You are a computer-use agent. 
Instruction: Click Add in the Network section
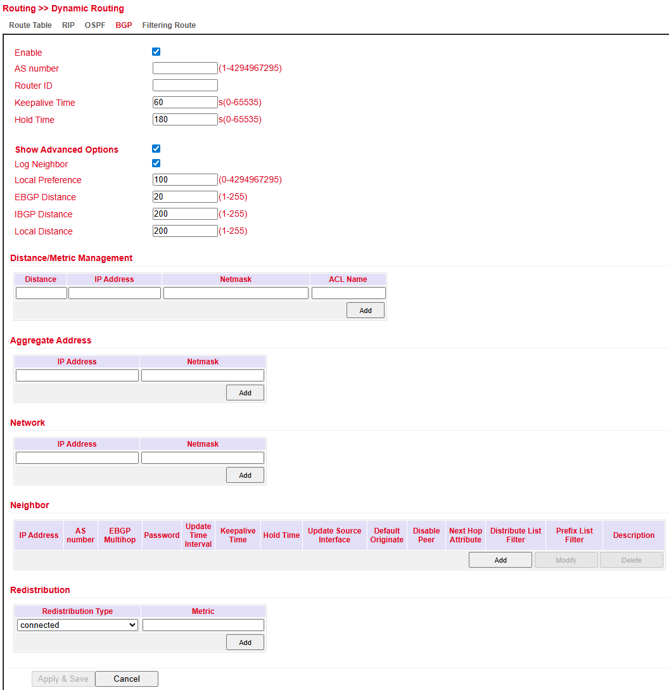pyautogui.click(x=245, y=475)
